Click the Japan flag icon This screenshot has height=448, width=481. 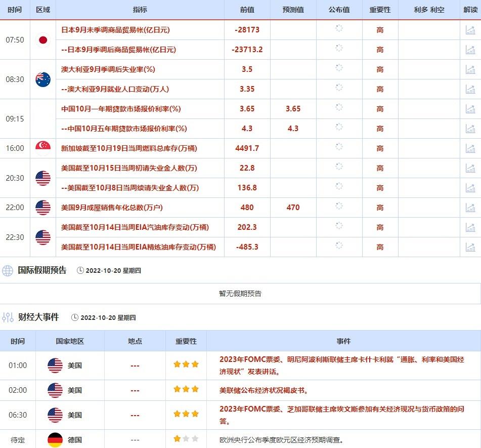(x=43, y=40)
